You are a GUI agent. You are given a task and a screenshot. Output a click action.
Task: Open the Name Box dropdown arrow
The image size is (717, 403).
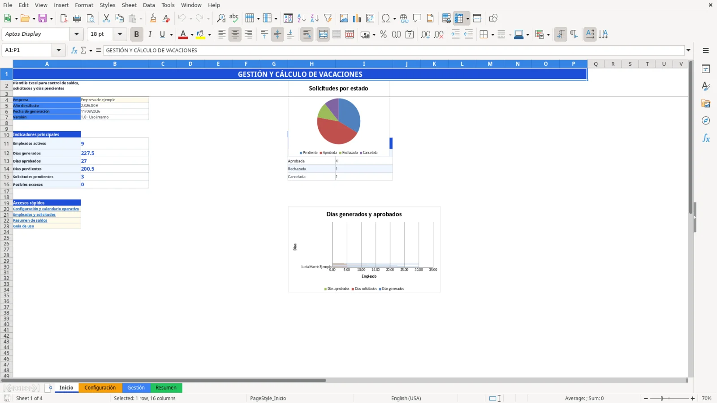pyautogui.click(x=59, y=50)
